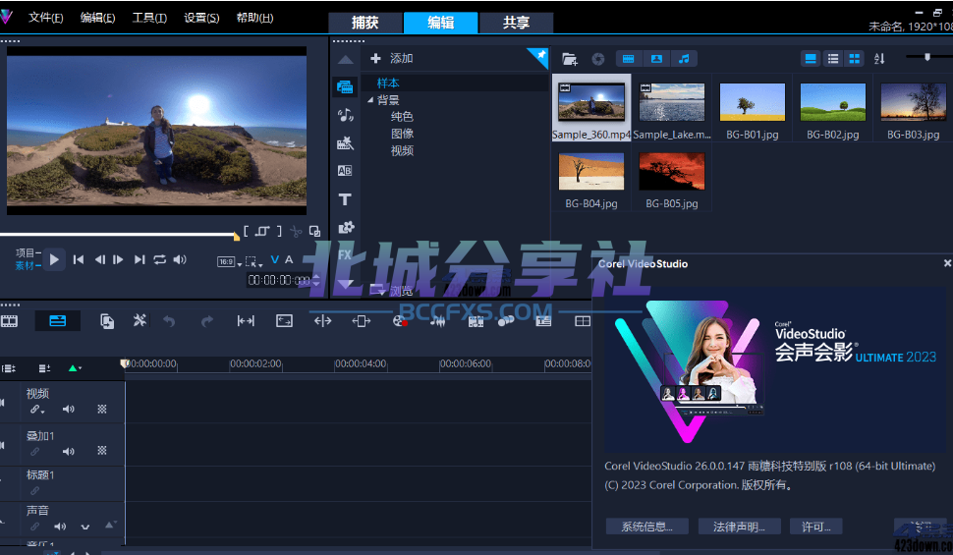This screenshot has width=953, height=555.
Task: Click the 许可... button
Action: [x=815, y=527]
